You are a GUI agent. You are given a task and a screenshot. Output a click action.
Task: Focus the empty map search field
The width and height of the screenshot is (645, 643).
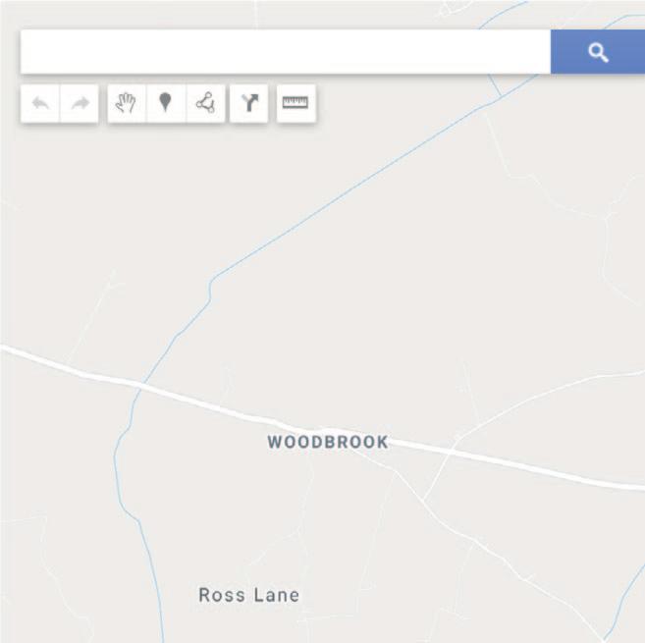[x=286, y=52]
